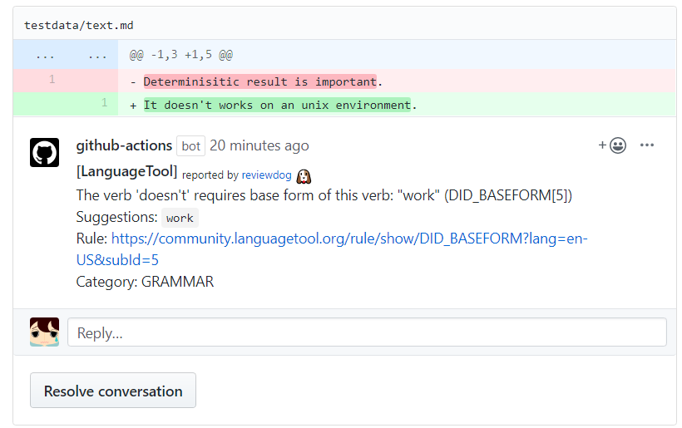Click the suggested 'work' code snippet
The width and height of the screenshot is (682, 428).
pyautogui.click(x=180, y=218)
